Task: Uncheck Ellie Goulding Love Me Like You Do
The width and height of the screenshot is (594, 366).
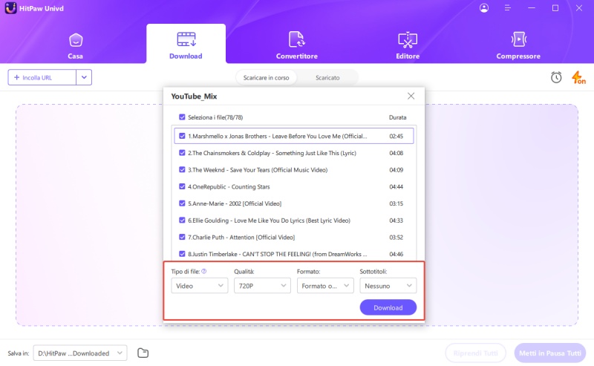Action: pos(182,220)
